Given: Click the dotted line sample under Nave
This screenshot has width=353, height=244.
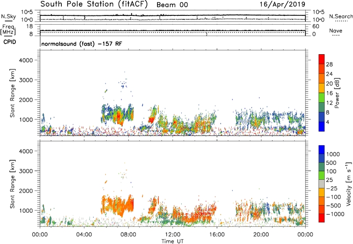Looking at the screenshot, I should point(336,35).
